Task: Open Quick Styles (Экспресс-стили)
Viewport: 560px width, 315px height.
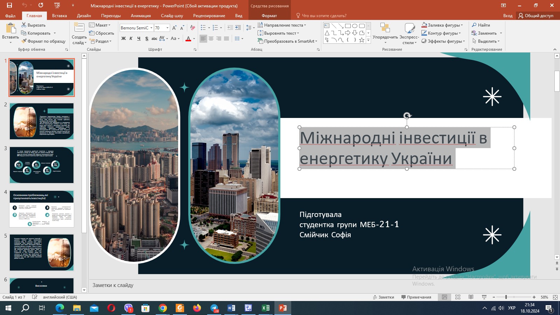Action: (x=409, y=33)
